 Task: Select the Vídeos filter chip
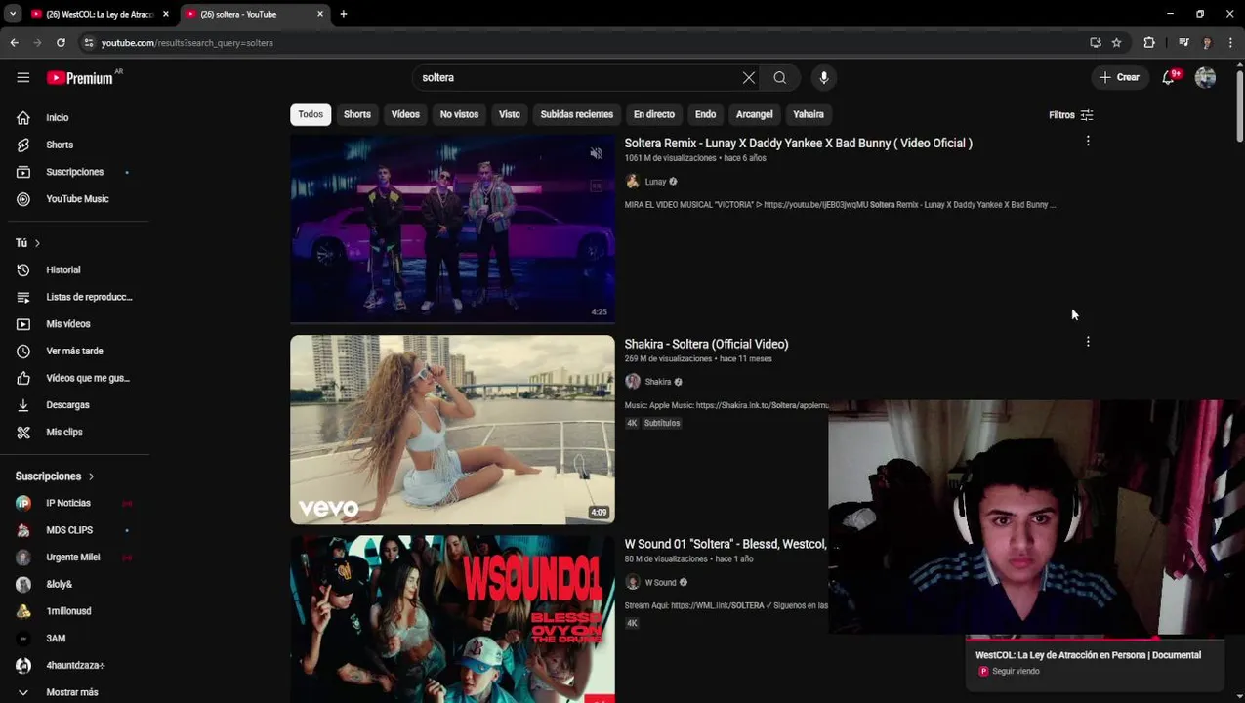405,115
